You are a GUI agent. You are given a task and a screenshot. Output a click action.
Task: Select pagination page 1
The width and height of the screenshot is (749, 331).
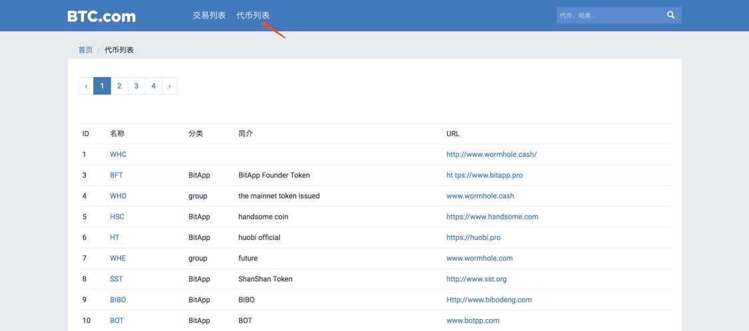coord(103,86)
